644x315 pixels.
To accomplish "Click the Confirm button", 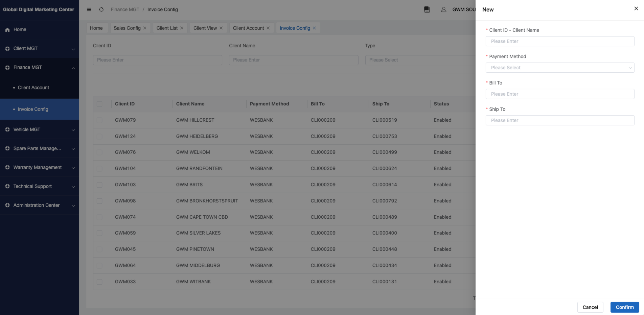I will [x=624, y=307].
